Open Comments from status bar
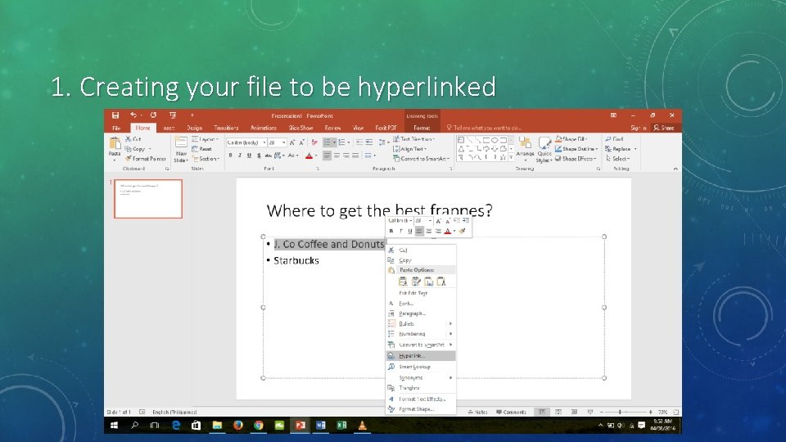This screenshot has height=442, width=786. pyautogui.click(x=511, y=412)
